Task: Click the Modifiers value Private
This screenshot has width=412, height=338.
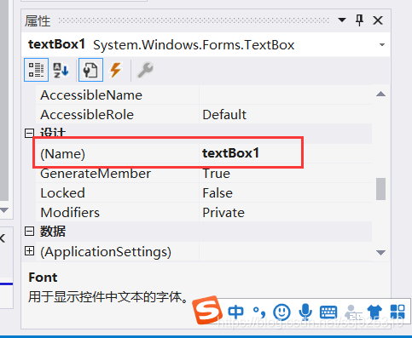Action: click(x=223, y=213)
